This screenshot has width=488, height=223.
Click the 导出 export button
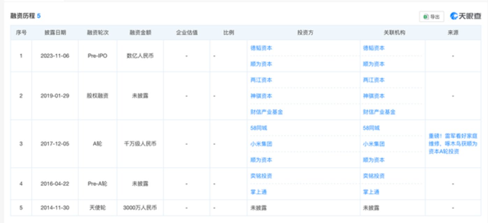point(431,16)
